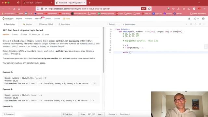208x117 pixels.
Task: Open the editor settings gear icon
Action: [200, 24]
